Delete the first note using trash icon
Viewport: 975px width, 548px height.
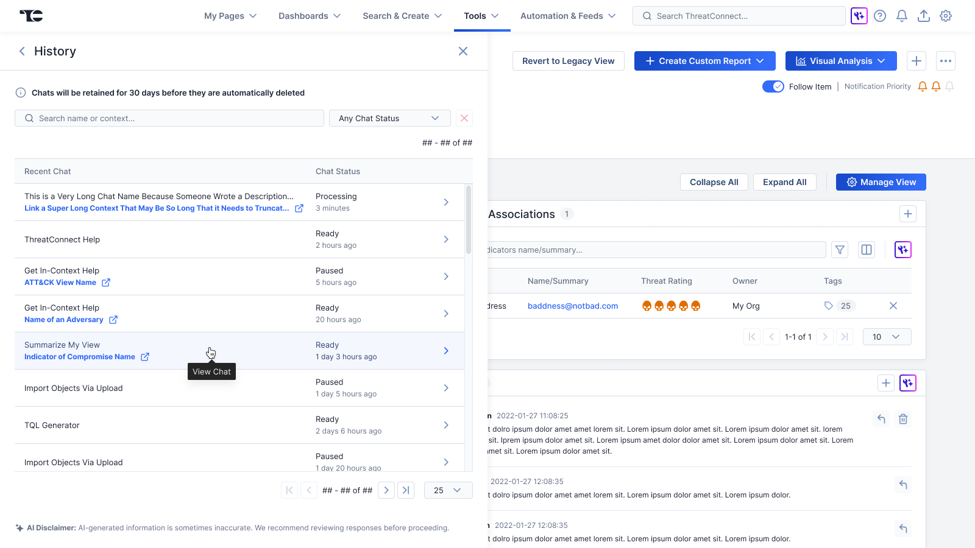(x=903, y=419)
